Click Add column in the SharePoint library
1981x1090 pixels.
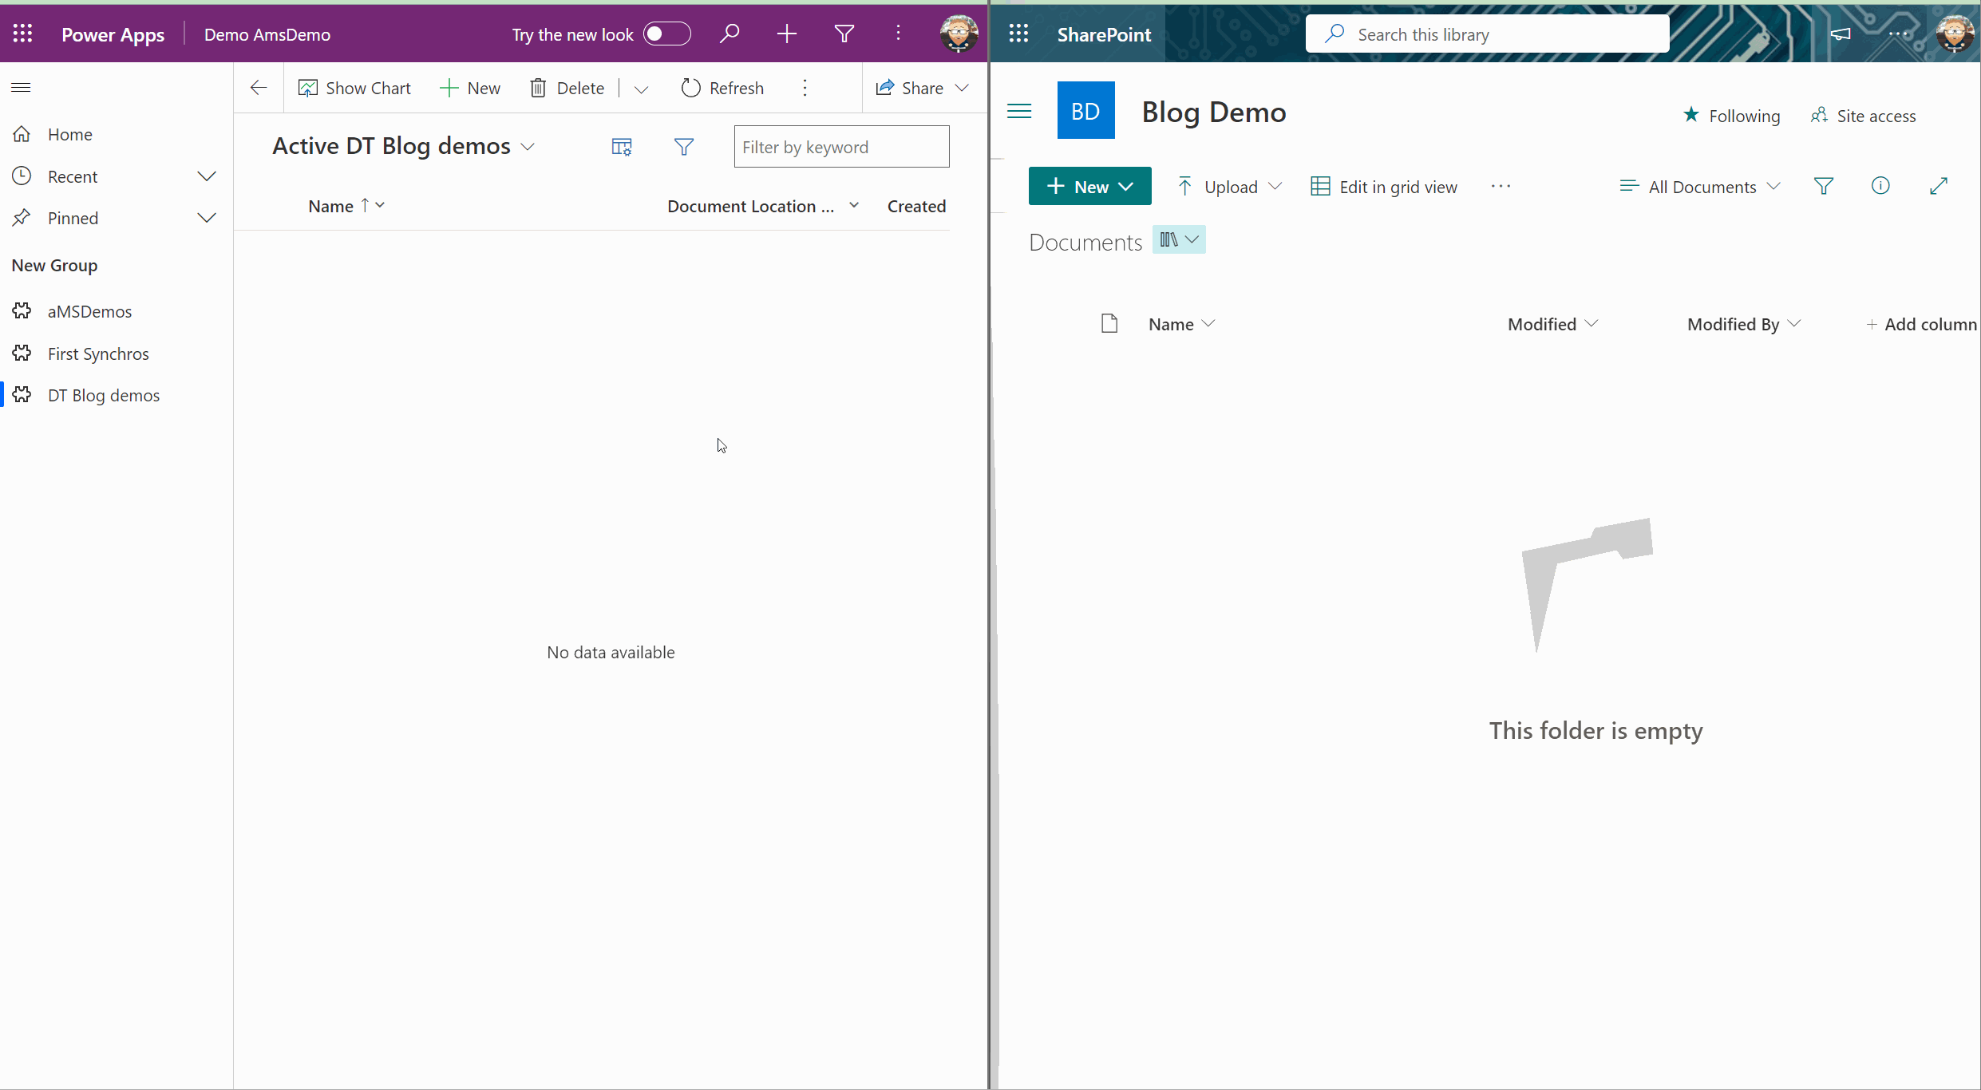coord(1921,324)
